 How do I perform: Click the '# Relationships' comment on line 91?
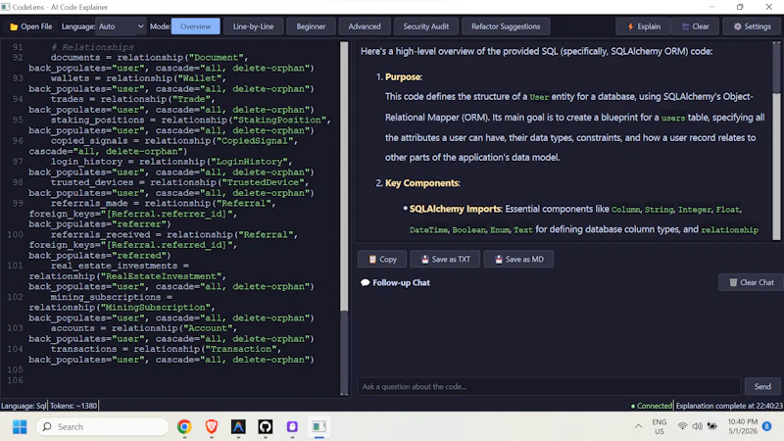coord(92,47)
